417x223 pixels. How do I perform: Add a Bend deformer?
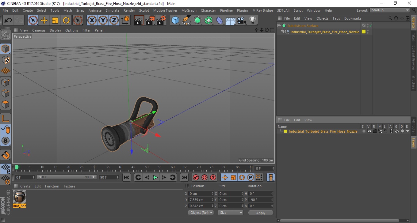point(220,21)
